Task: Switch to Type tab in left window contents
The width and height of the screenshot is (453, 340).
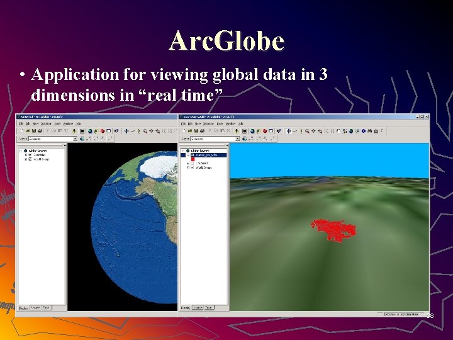Action: click(x=47, y=308)
